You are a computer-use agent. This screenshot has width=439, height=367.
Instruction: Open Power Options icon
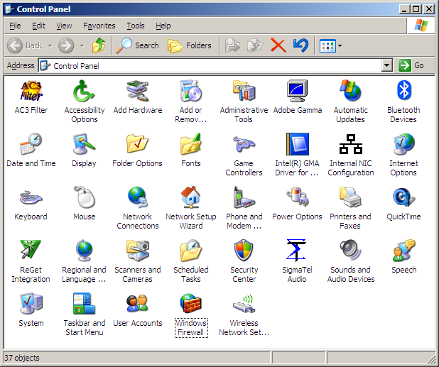(298, 197)
